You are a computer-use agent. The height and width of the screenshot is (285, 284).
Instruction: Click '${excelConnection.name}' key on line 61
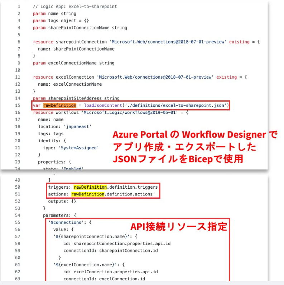click(x=85, y=265)
